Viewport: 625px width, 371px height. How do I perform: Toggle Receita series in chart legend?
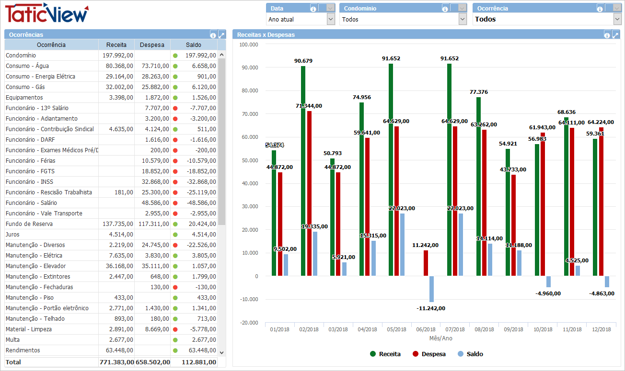click(x=385, y=354)
